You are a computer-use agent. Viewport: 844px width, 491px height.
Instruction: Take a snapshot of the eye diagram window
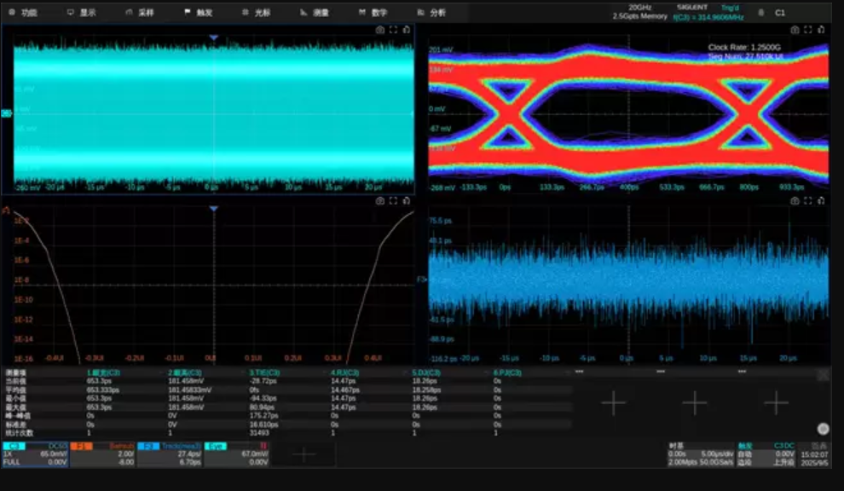click(x=795, y=30)
